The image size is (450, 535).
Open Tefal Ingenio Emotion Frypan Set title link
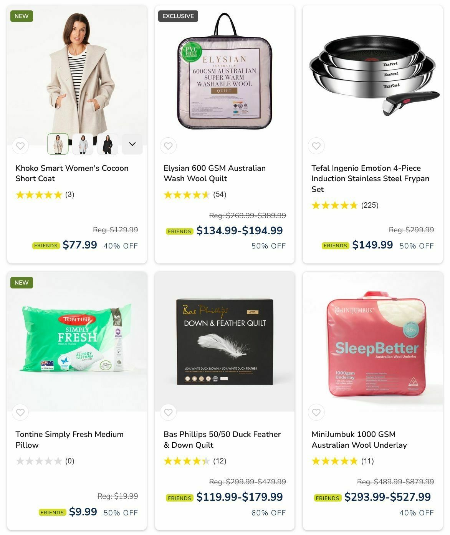370,178
